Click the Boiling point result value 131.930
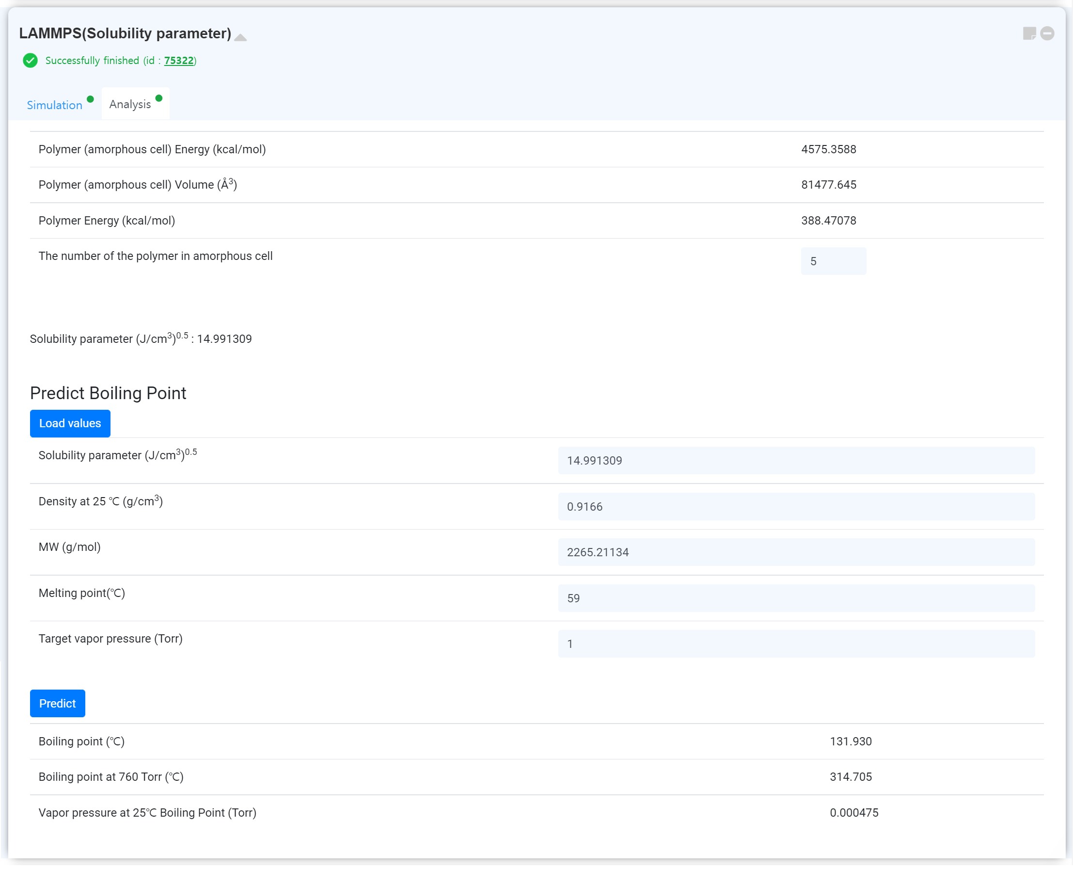This screenshot has width=1073, height=870. [x=851, y=741]
